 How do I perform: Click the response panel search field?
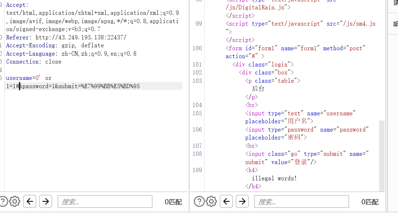point(301,202)
